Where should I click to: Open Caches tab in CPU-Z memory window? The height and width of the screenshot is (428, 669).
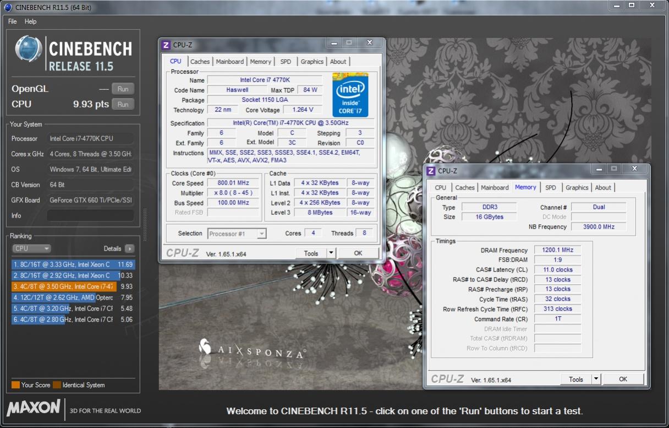click(465, 187)
